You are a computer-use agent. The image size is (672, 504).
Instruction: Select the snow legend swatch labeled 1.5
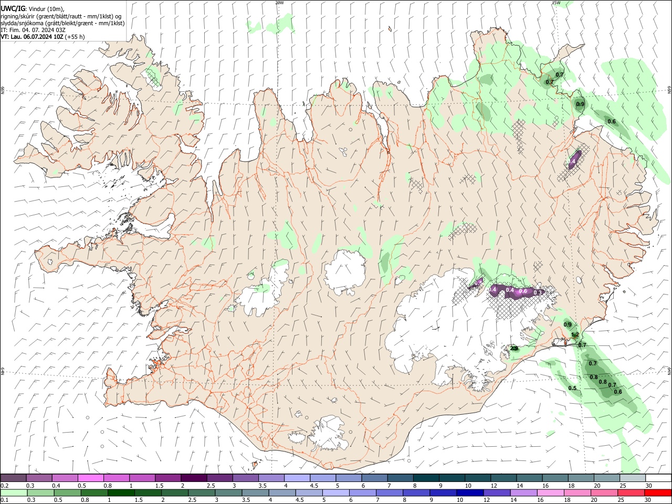coord(167,478)
